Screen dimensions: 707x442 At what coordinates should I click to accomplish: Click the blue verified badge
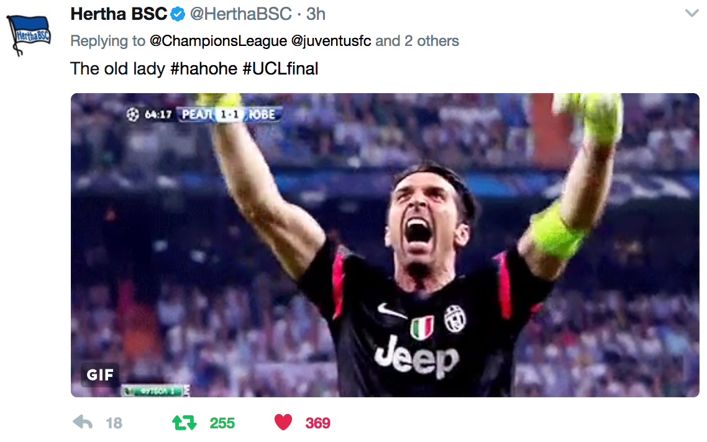[178, 14]
